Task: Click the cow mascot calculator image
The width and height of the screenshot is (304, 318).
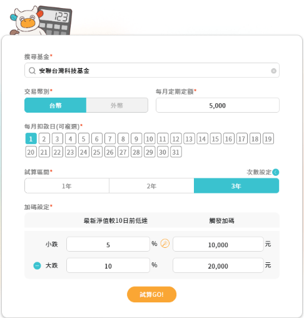Action: (41, 21)
